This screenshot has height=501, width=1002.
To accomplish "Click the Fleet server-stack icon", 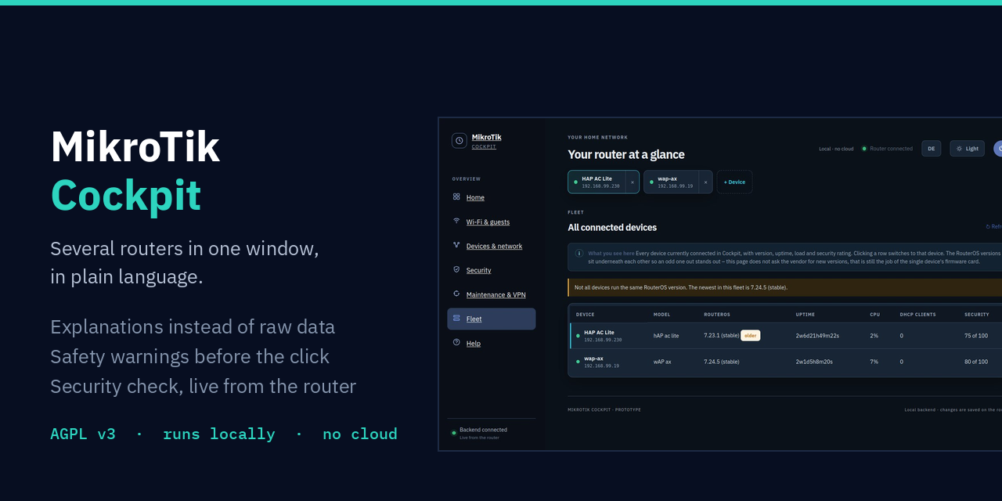I will coord(456,318).
